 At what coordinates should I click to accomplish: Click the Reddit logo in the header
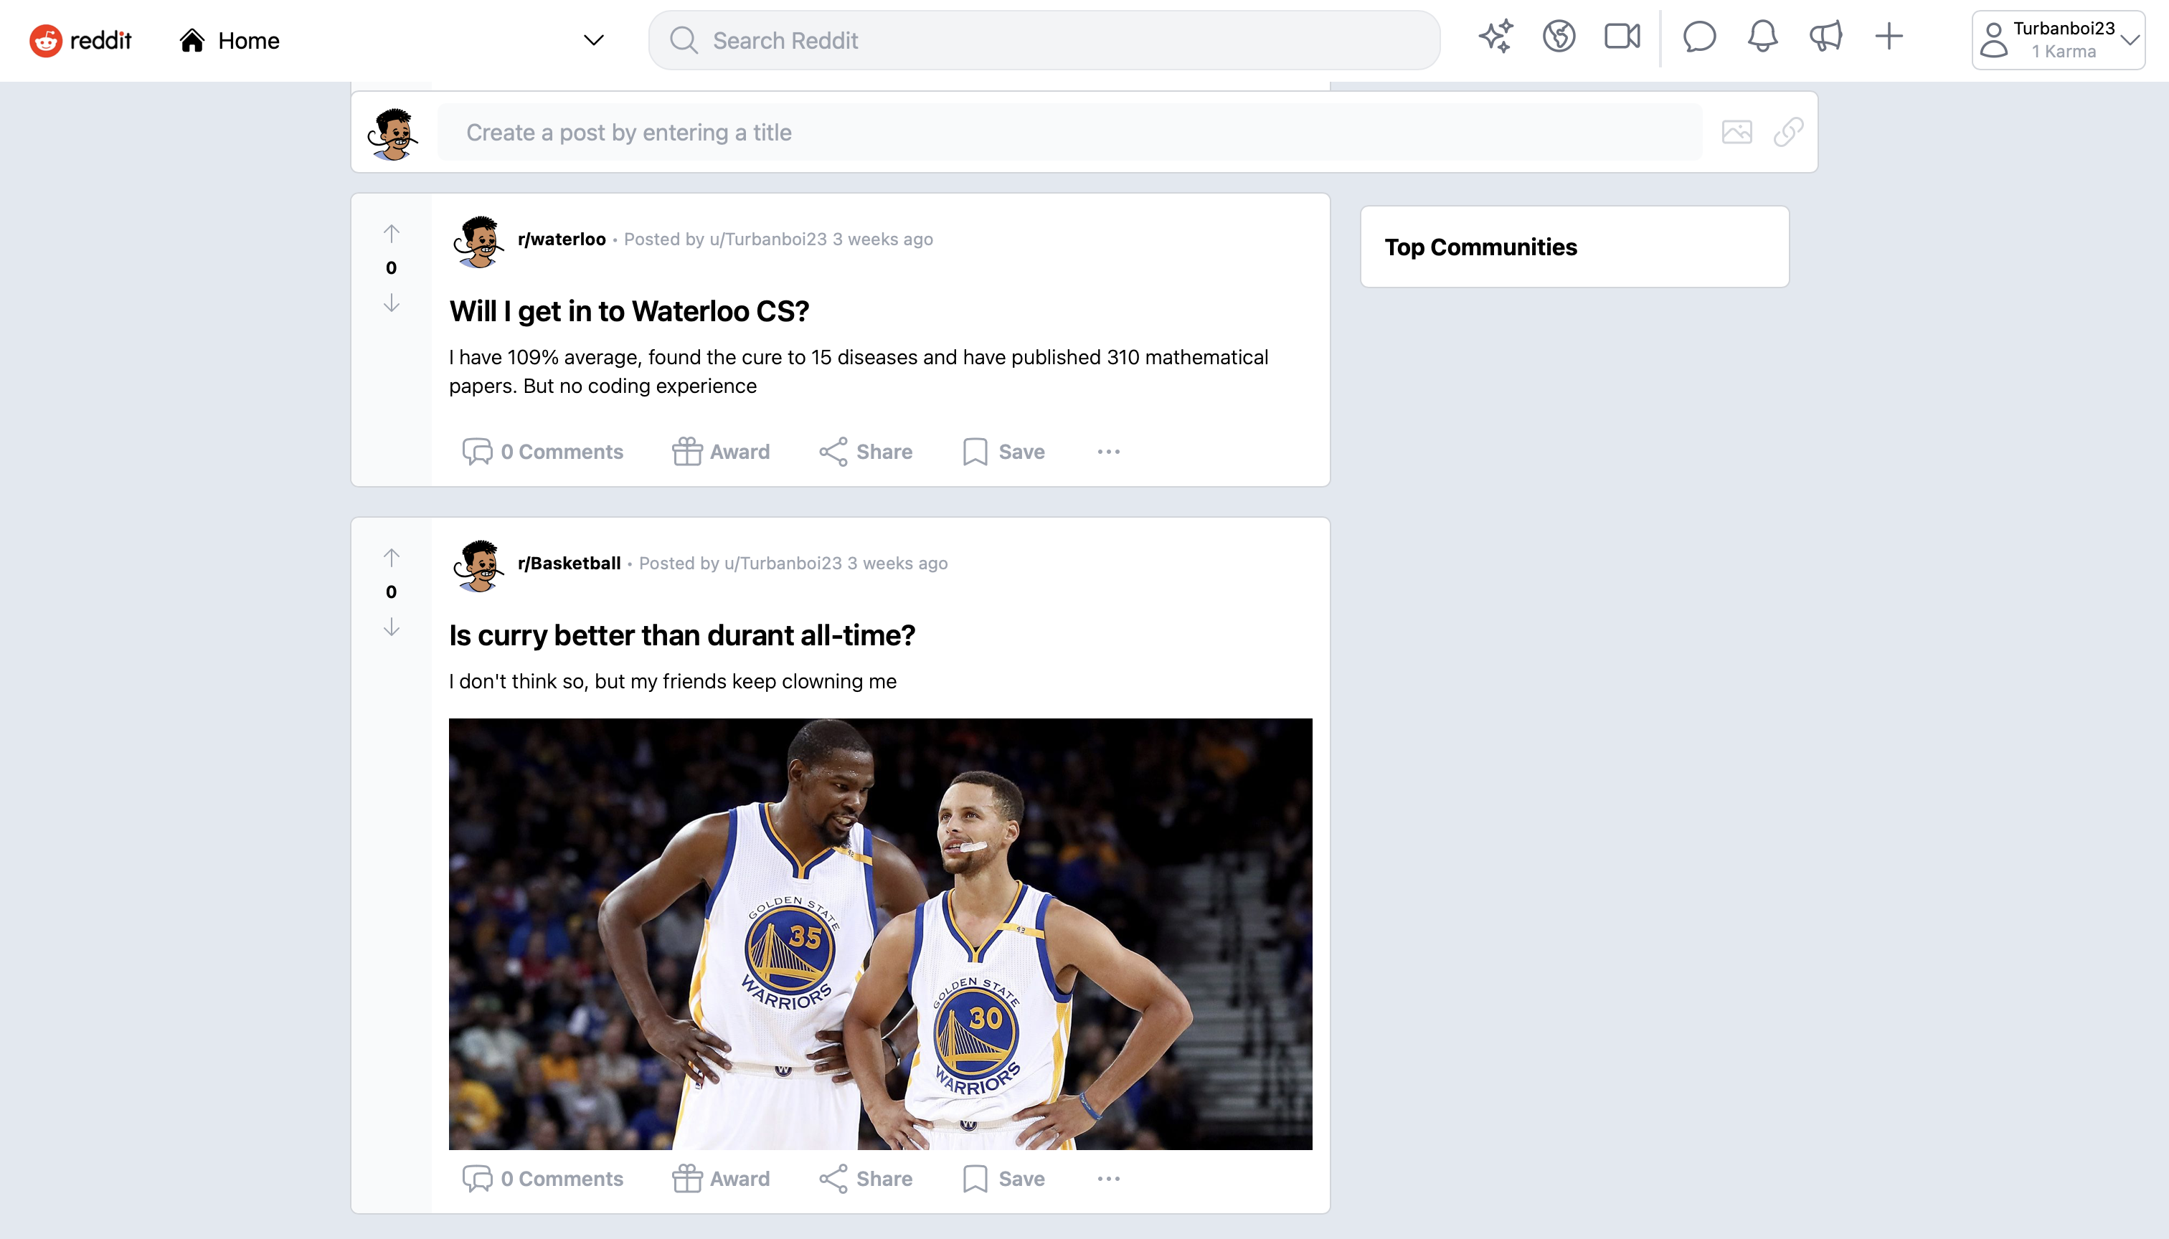coord(80,40)
